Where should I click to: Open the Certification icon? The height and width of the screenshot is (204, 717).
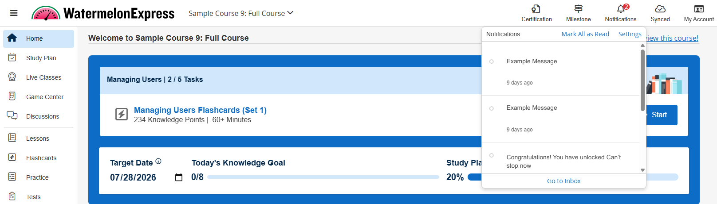pos(536,9)
